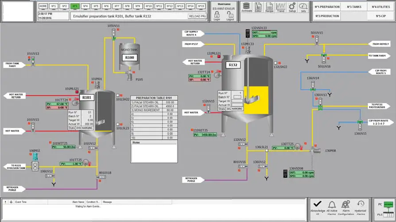
Task: Click the Logout padlock icon
Action: coord(230,16)
